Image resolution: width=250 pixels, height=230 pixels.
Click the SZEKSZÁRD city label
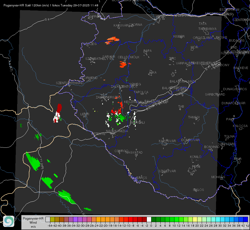tap(227, 144)
